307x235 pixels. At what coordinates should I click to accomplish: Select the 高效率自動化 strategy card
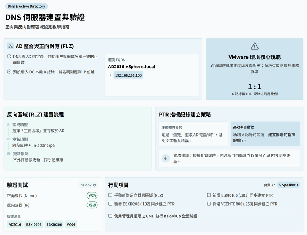[265, 134]
